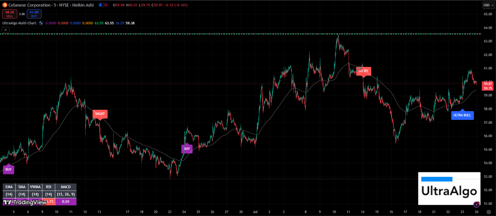The height and width of the screenshot is (216, 496).
Task: Click the MACD column header in table
Action: click(x=66, y=187)
